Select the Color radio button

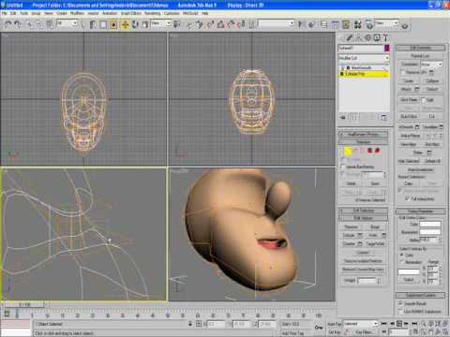(x=402, y=255)
